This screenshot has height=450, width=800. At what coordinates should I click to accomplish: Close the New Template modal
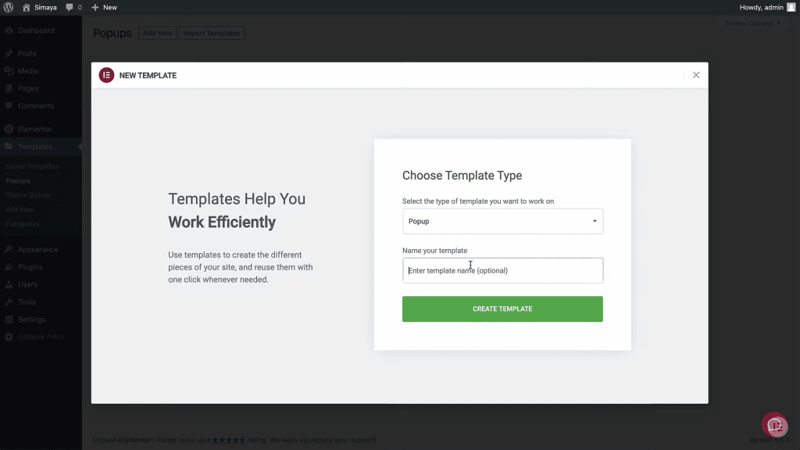[x=696, y=75]
